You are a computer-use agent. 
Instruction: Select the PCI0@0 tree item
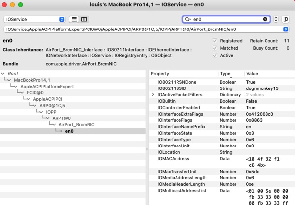(x=35, y=92)
